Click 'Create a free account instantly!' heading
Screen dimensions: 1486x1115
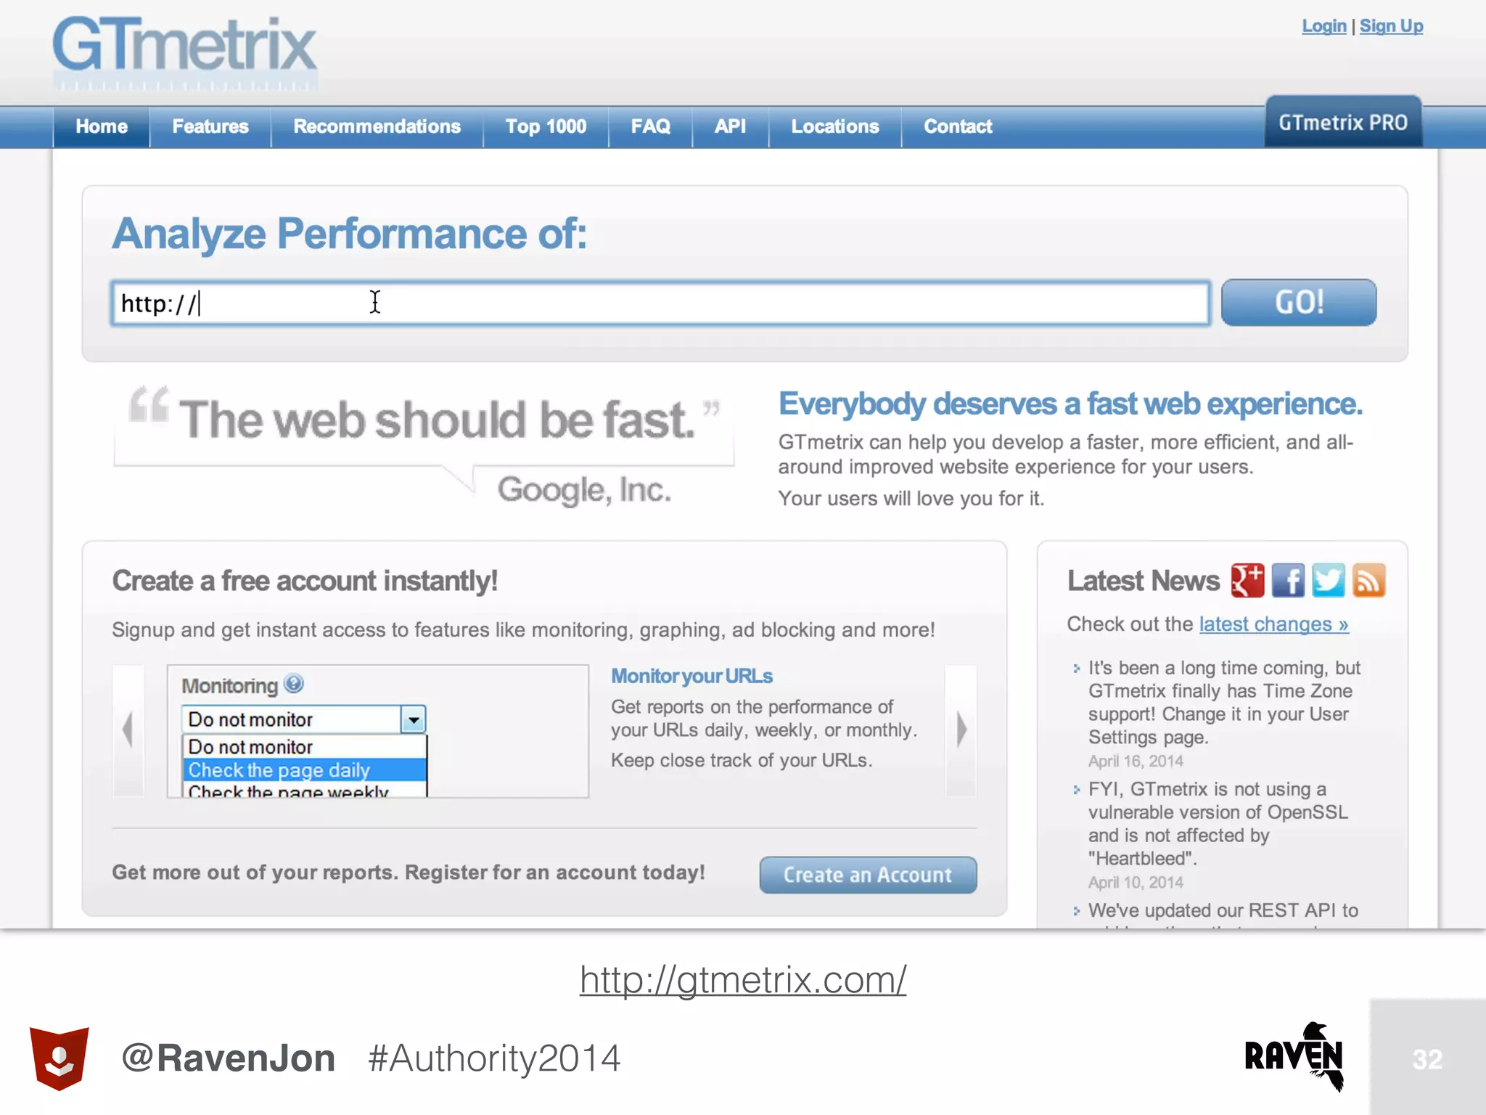[305, 581]
